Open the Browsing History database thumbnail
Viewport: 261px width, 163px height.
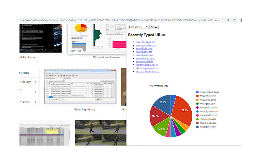80,87
